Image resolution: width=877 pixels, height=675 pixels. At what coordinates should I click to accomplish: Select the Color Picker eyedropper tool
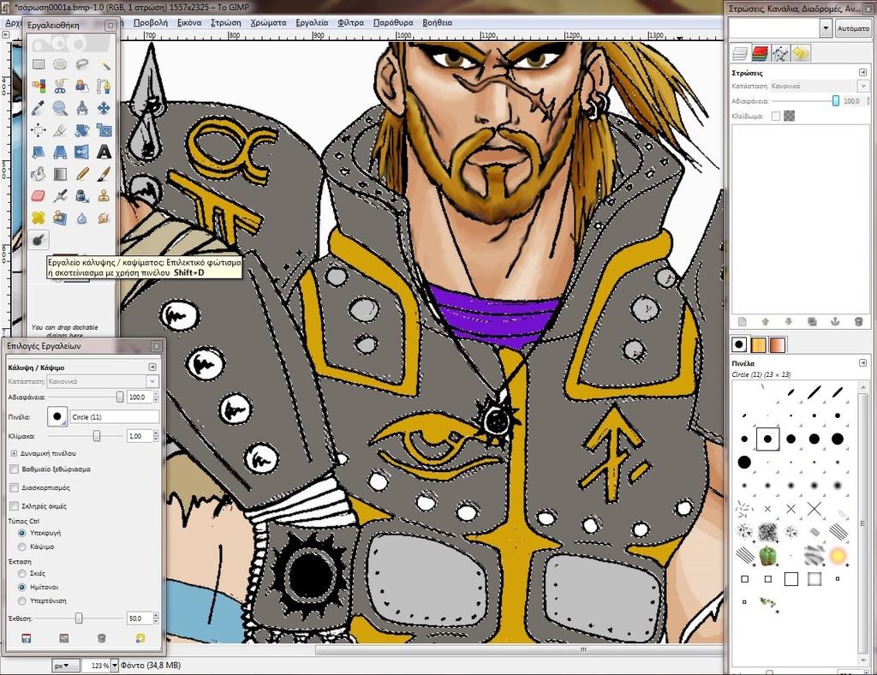38,108
